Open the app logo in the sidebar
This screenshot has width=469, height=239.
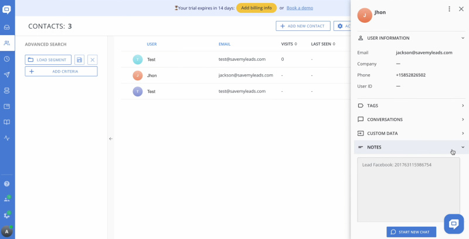[x=6, y=10]
